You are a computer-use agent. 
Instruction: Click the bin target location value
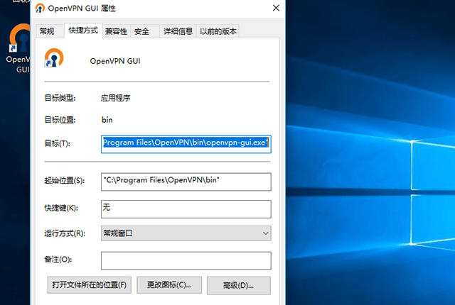[x=107, y=120]
